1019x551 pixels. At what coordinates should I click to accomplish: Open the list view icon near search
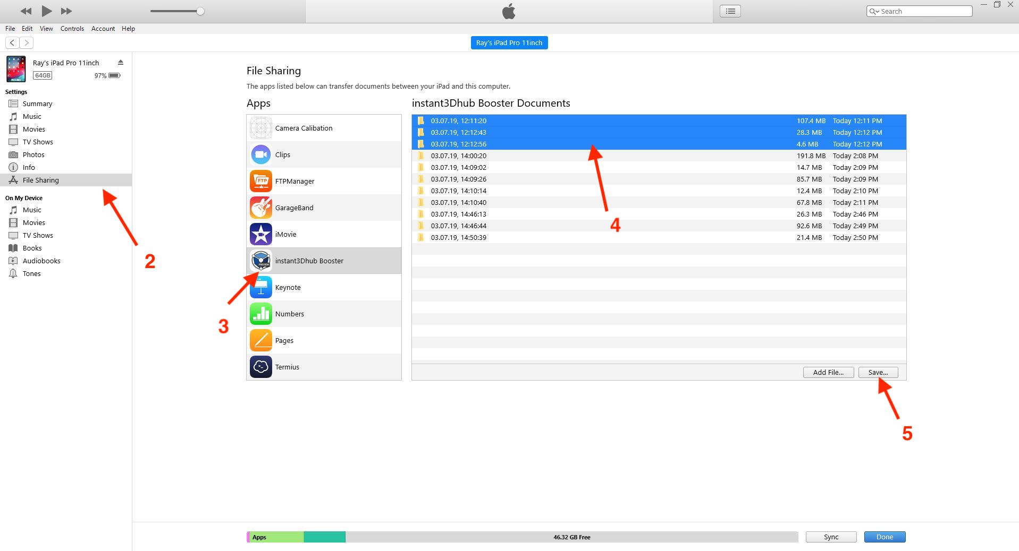tap(731, 11)
